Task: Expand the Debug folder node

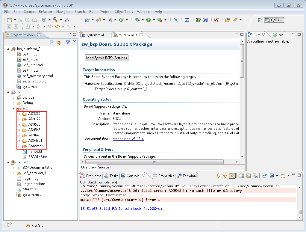Action: (14, 103)
